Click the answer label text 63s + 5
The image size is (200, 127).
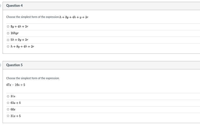(16, 103)
